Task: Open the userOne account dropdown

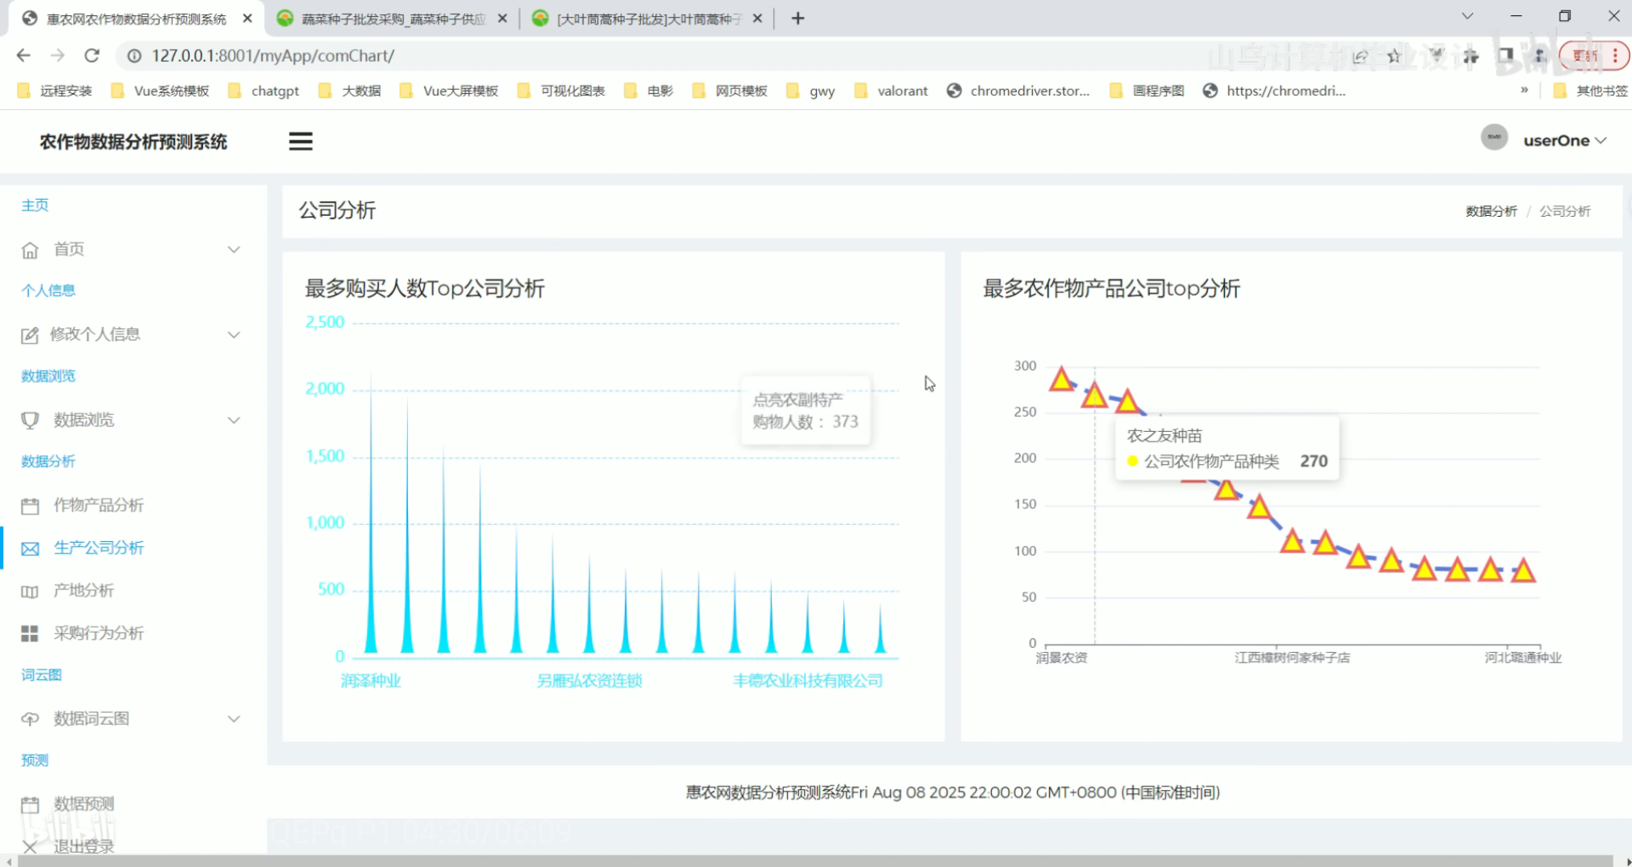Action: click(x=1564, y=140)
